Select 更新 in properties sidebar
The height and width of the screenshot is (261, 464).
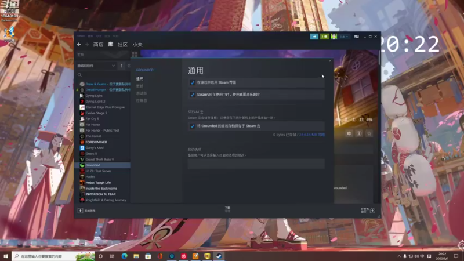point(140,86)
